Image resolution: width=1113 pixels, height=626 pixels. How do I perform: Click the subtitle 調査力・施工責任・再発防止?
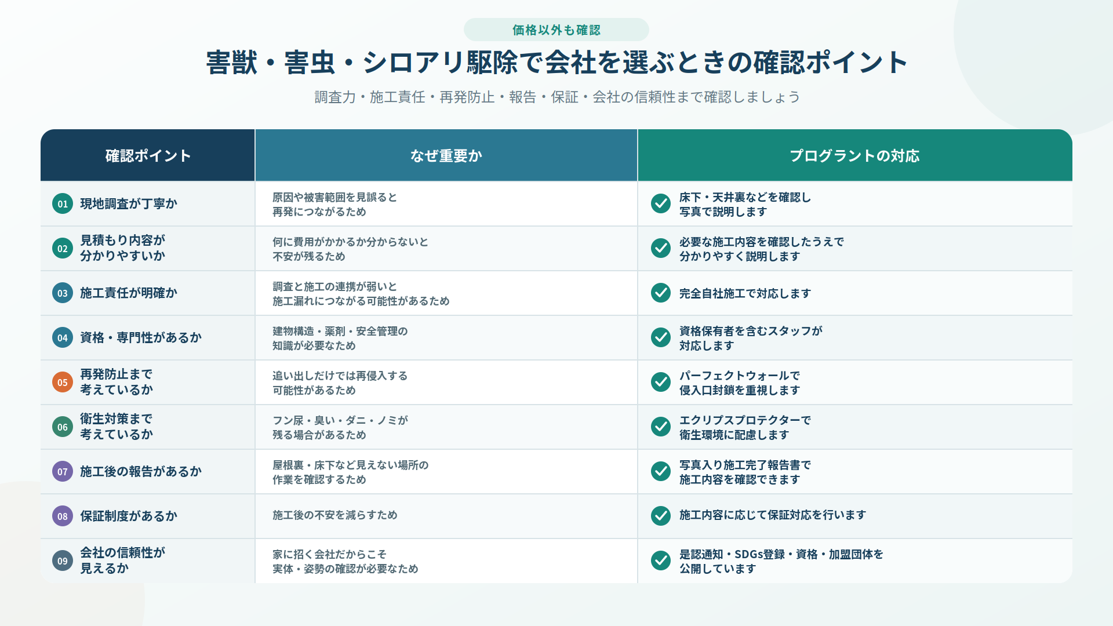(557, 97)
